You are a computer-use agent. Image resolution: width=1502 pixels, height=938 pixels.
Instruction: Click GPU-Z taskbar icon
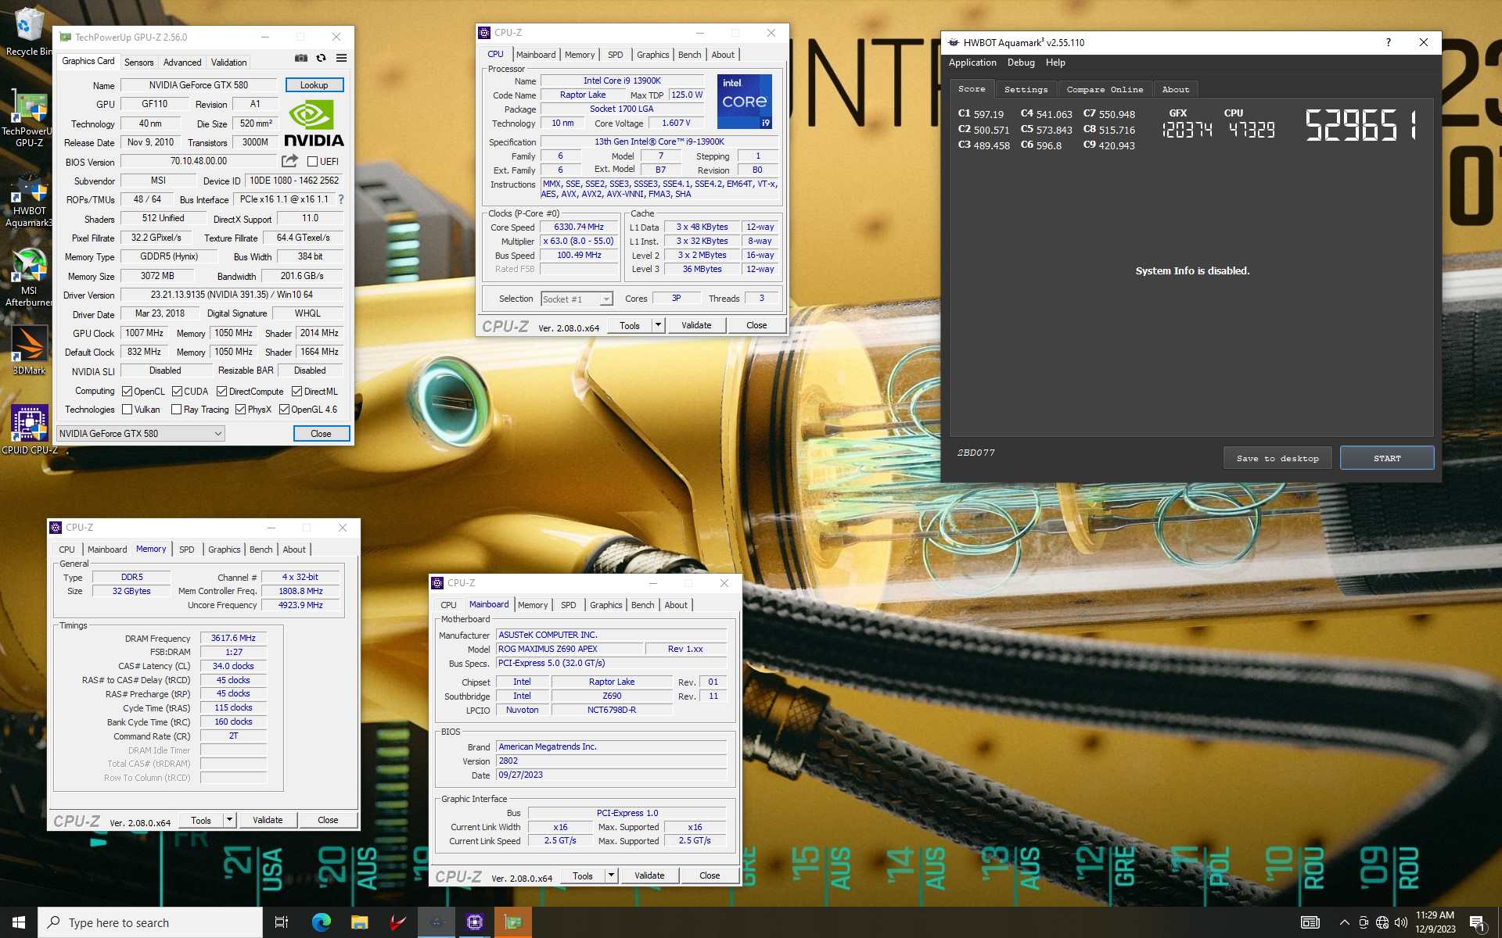(x=512, y=922)
